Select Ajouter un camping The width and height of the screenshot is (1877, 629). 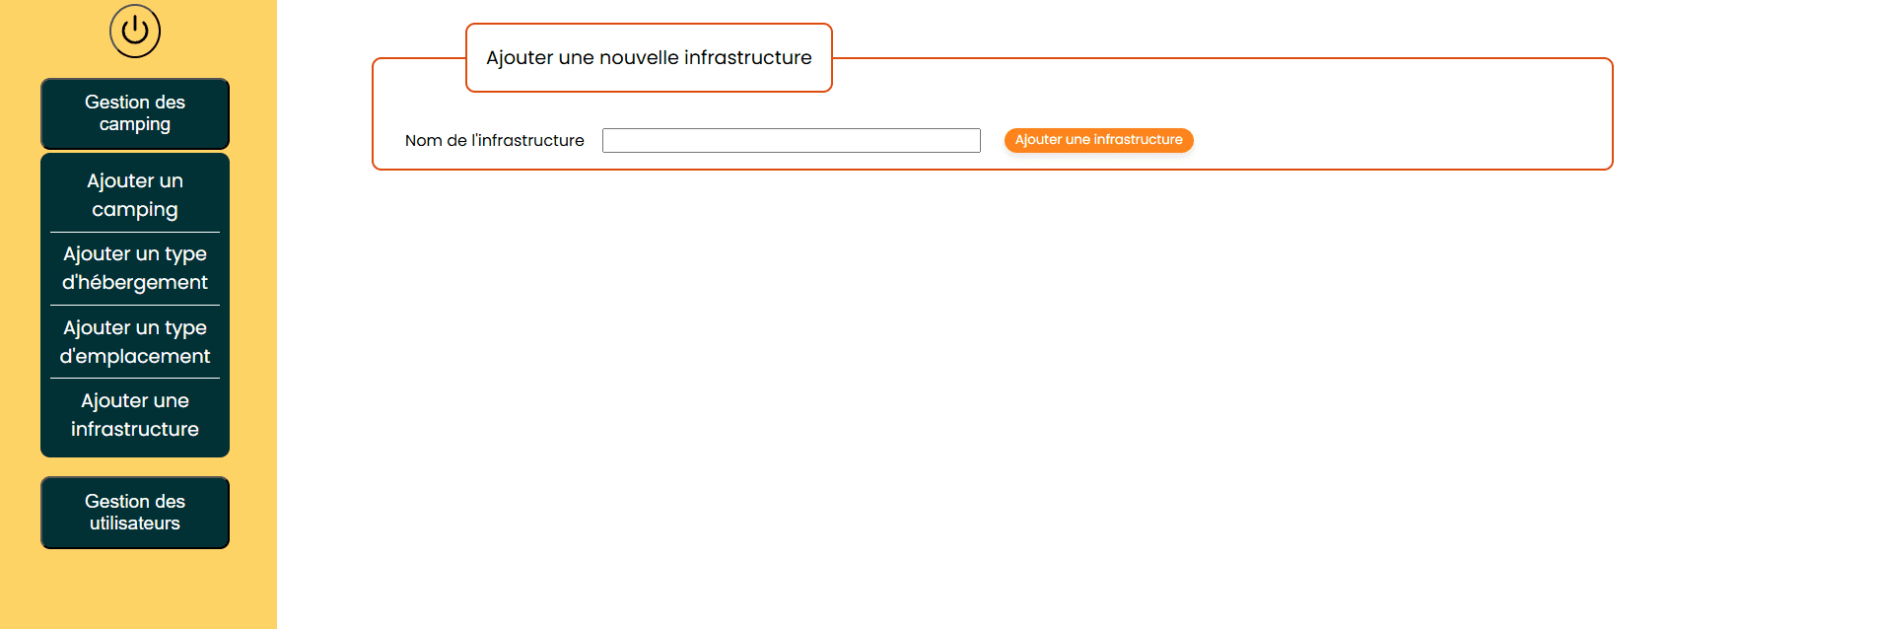pyautogui.click(x=135, y=195)
